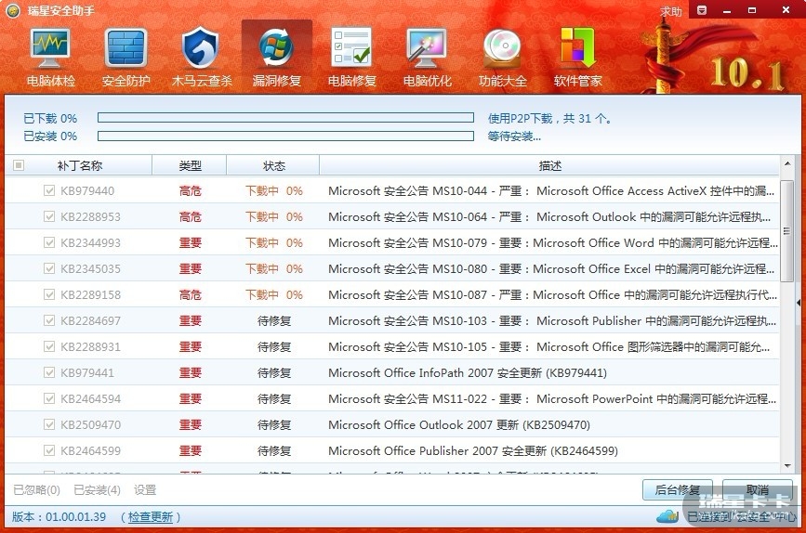Open the 木马云查杀 shield icon
The width and height of the screenshot is (806, 533).
pyautogui.click(x=202, y=57)
